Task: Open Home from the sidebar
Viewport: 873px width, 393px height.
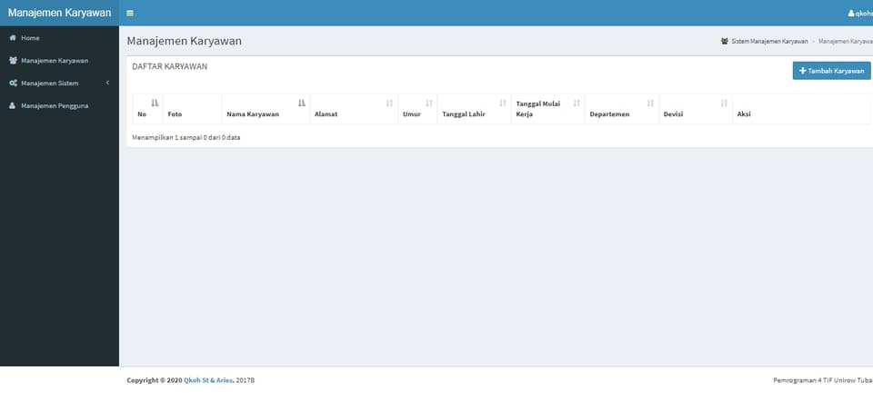Action: click(x=60, y=38)
